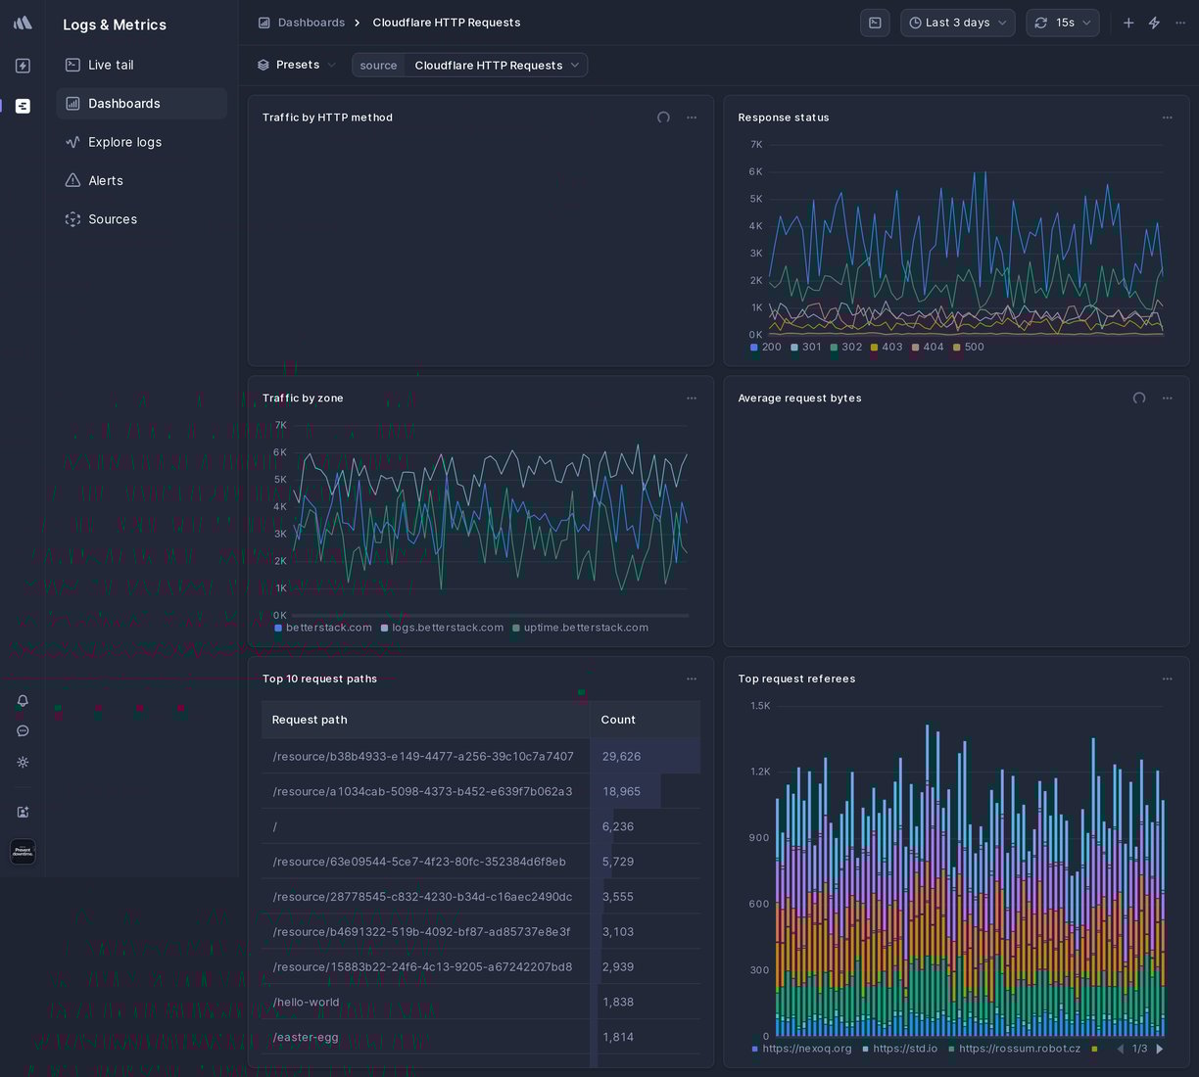Open notifications via bell icon

point(22,700)
